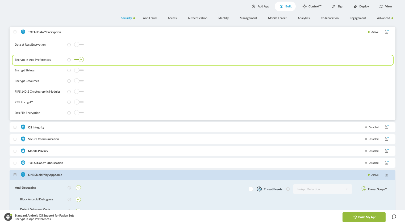
Task: Click the Add App button
Action: tap(260, 6)
